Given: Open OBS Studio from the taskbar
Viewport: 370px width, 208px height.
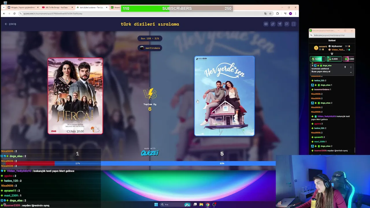Looking at the screenshot, I should [x=214, y=205].
